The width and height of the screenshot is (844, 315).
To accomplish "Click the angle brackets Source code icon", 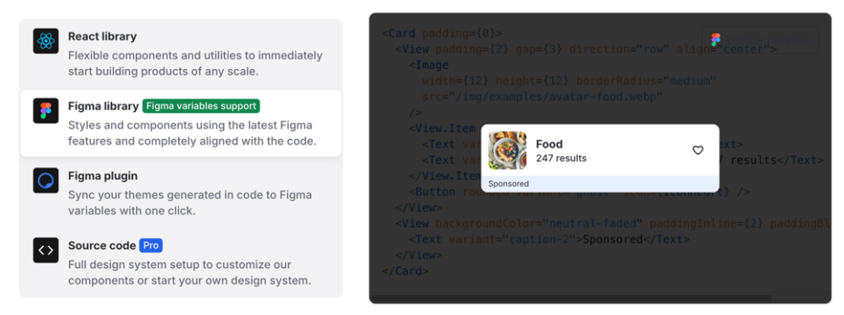I will point(46,250).
